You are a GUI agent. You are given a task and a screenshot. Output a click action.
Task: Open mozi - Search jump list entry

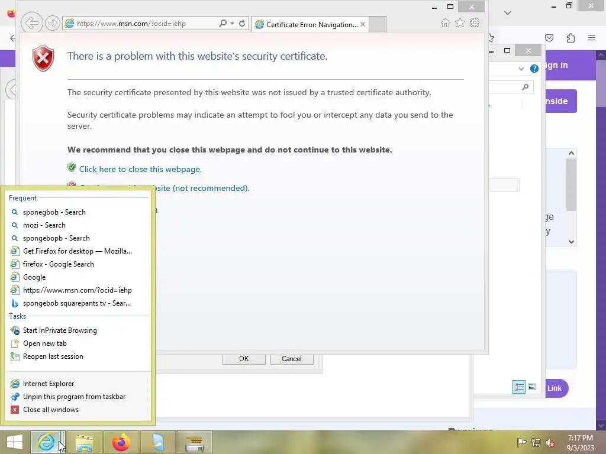[x=79, y=225]
